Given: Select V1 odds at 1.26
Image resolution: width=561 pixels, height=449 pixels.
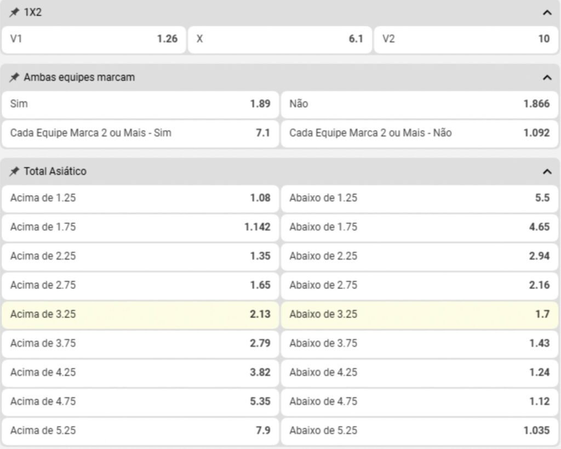Looking at the screenshot, I should [x=94, y=39].
